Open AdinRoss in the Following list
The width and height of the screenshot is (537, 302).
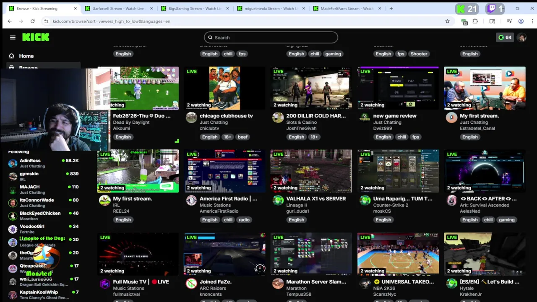tap(44, 163)
